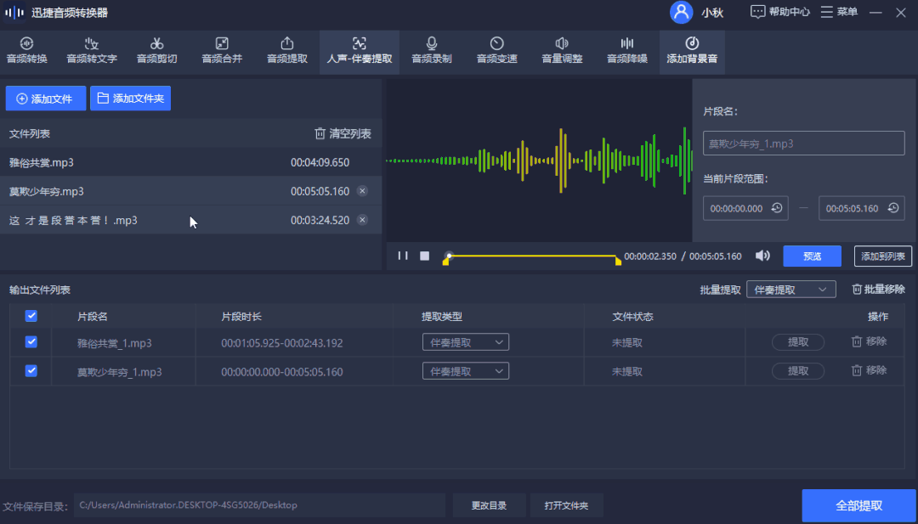Select file 雅俗共赏.mp3 in list
The width and height of the screenshot is (918, 524).
191,162
